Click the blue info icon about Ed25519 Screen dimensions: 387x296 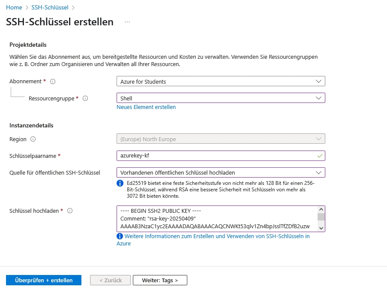[120, 184]
